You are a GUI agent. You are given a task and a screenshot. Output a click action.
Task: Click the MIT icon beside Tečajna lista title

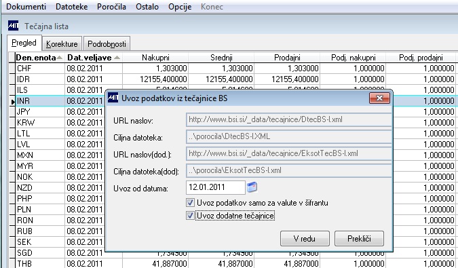tap(13, 26)
